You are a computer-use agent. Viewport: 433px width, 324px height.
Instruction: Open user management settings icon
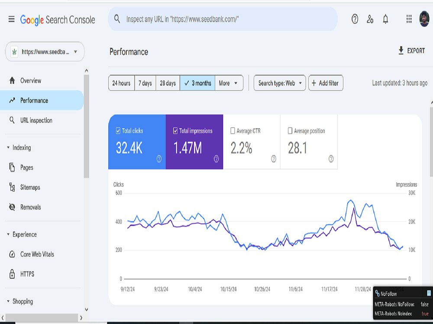click(x=370, y=19)
